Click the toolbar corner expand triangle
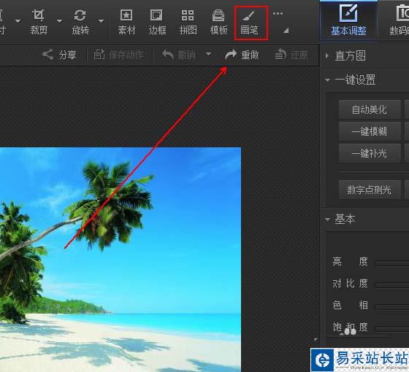Image resolution: width=409 pixels, height=372 pixels. click(286, 30)
